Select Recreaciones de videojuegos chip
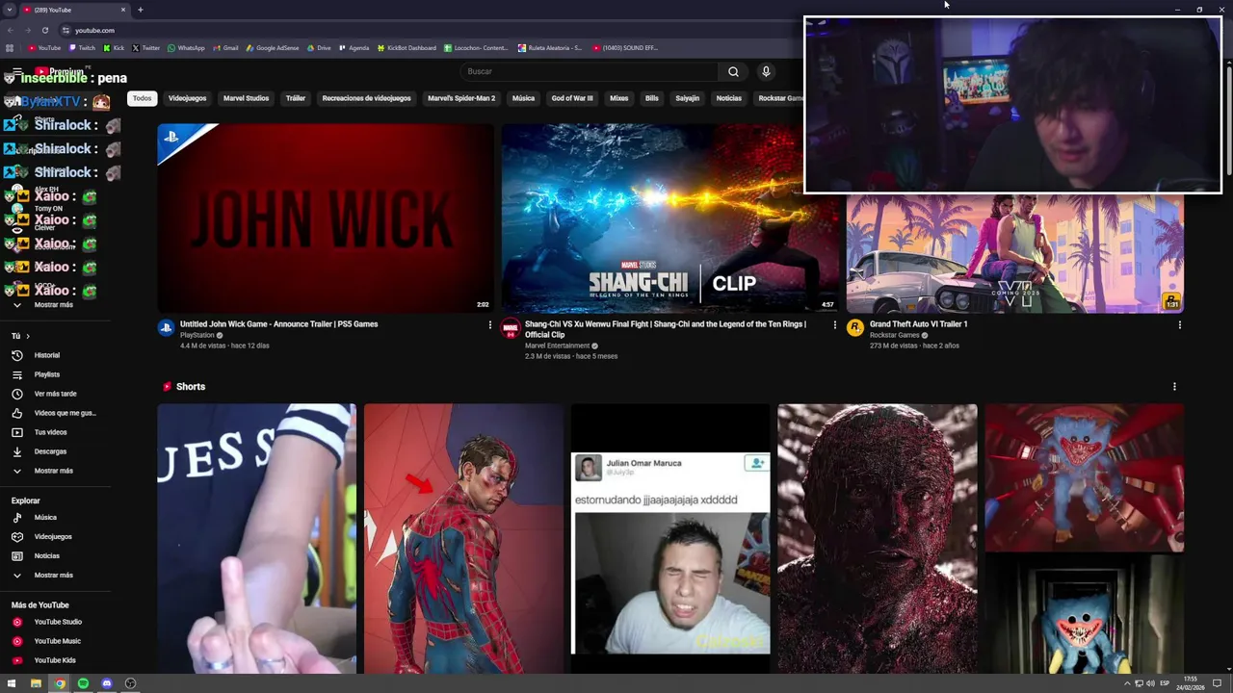The image size is (1233, 693). coord(366,98)
